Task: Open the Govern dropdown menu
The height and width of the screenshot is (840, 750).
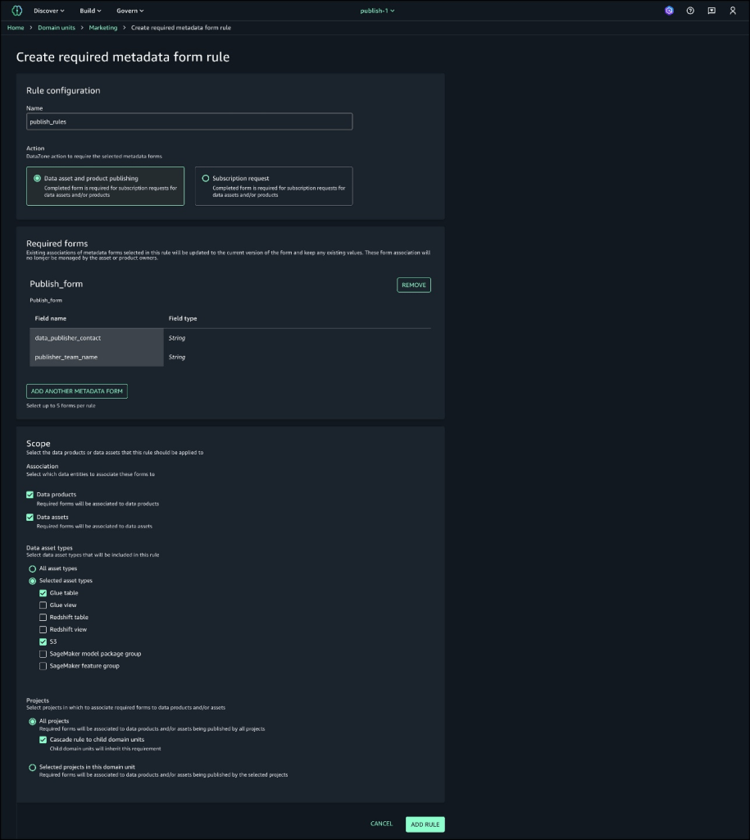Action: tap(130, 11)
